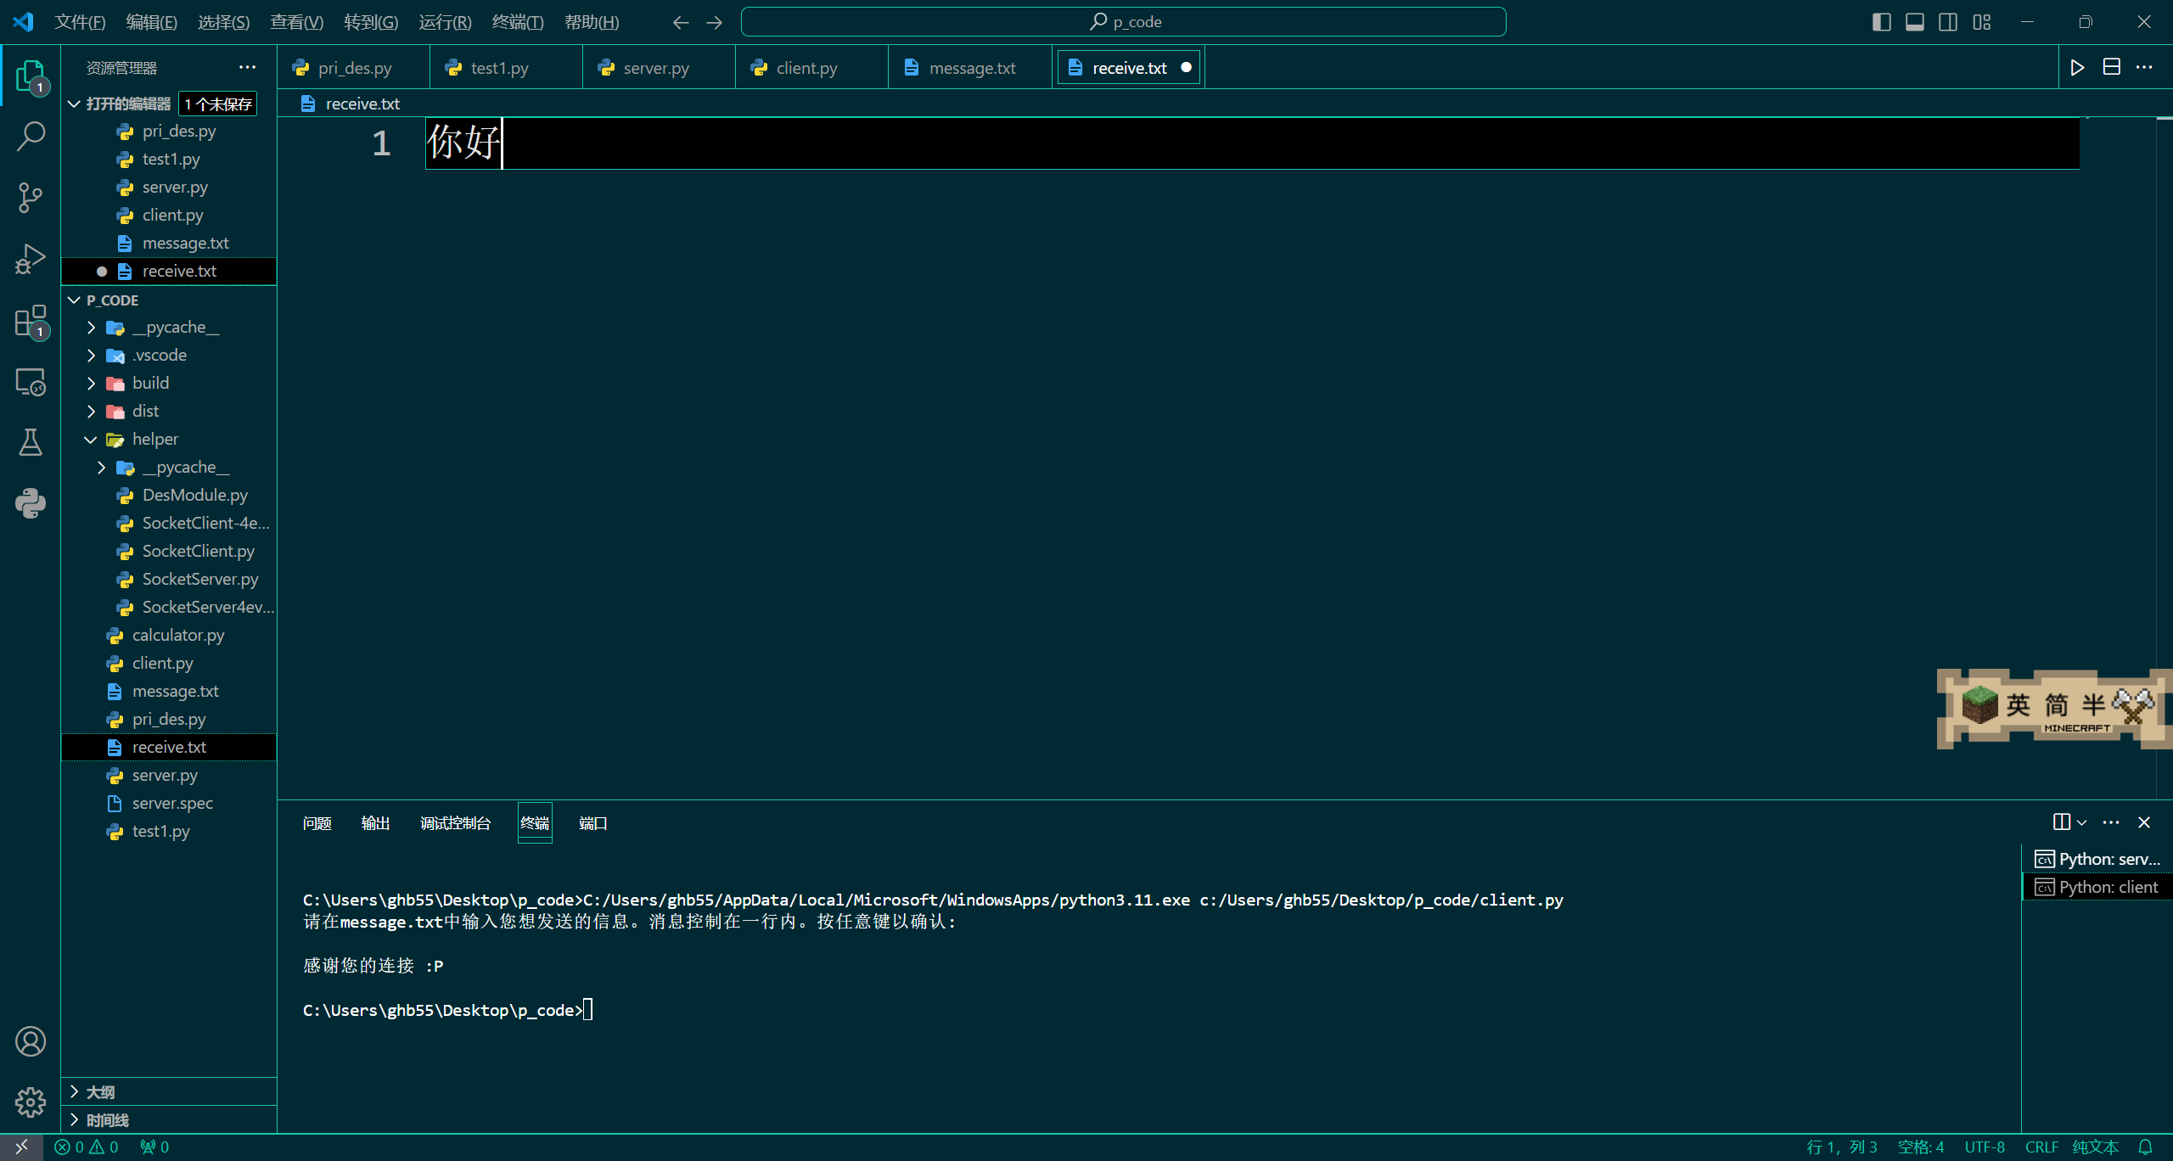Open the Python extension view
The width and height of the screenshot is (2173, 1161).
(31, 502)
